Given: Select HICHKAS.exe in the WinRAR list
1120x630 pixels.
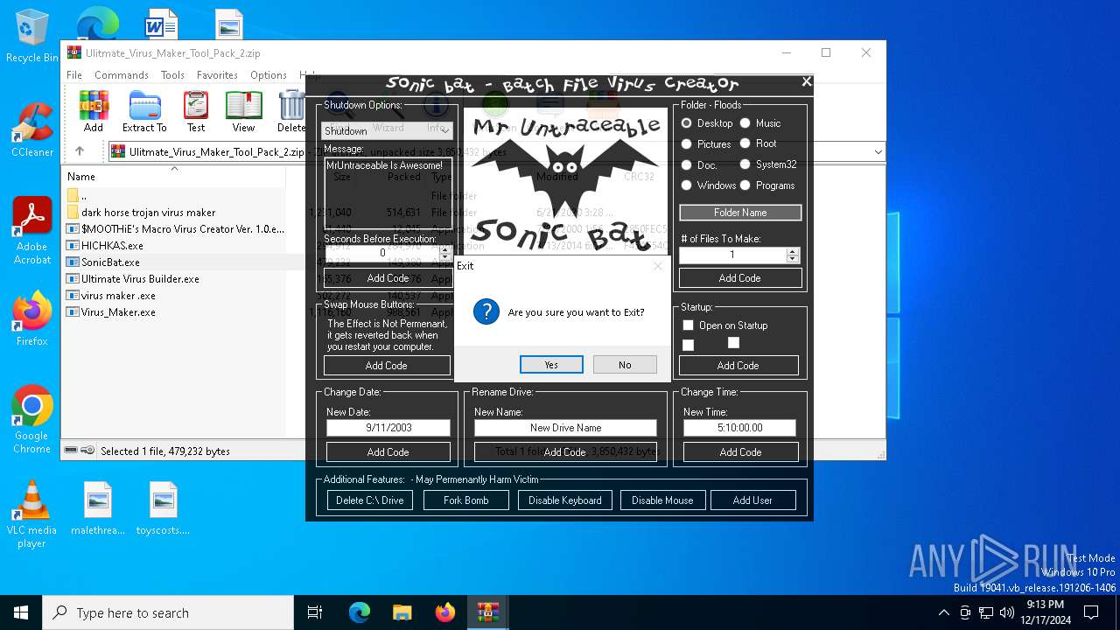Looking at the screenshot, I should coord(112,246).
